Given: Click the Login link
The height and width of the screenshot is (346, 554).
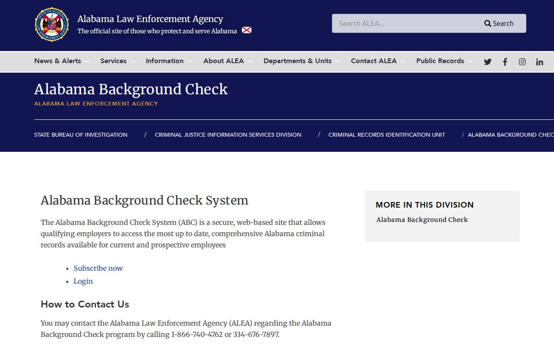Looking at the screenshot, I should (83, 281).
